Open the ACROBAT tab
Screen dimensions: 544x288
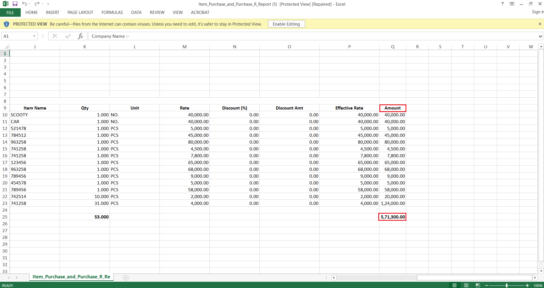[200, 12]
